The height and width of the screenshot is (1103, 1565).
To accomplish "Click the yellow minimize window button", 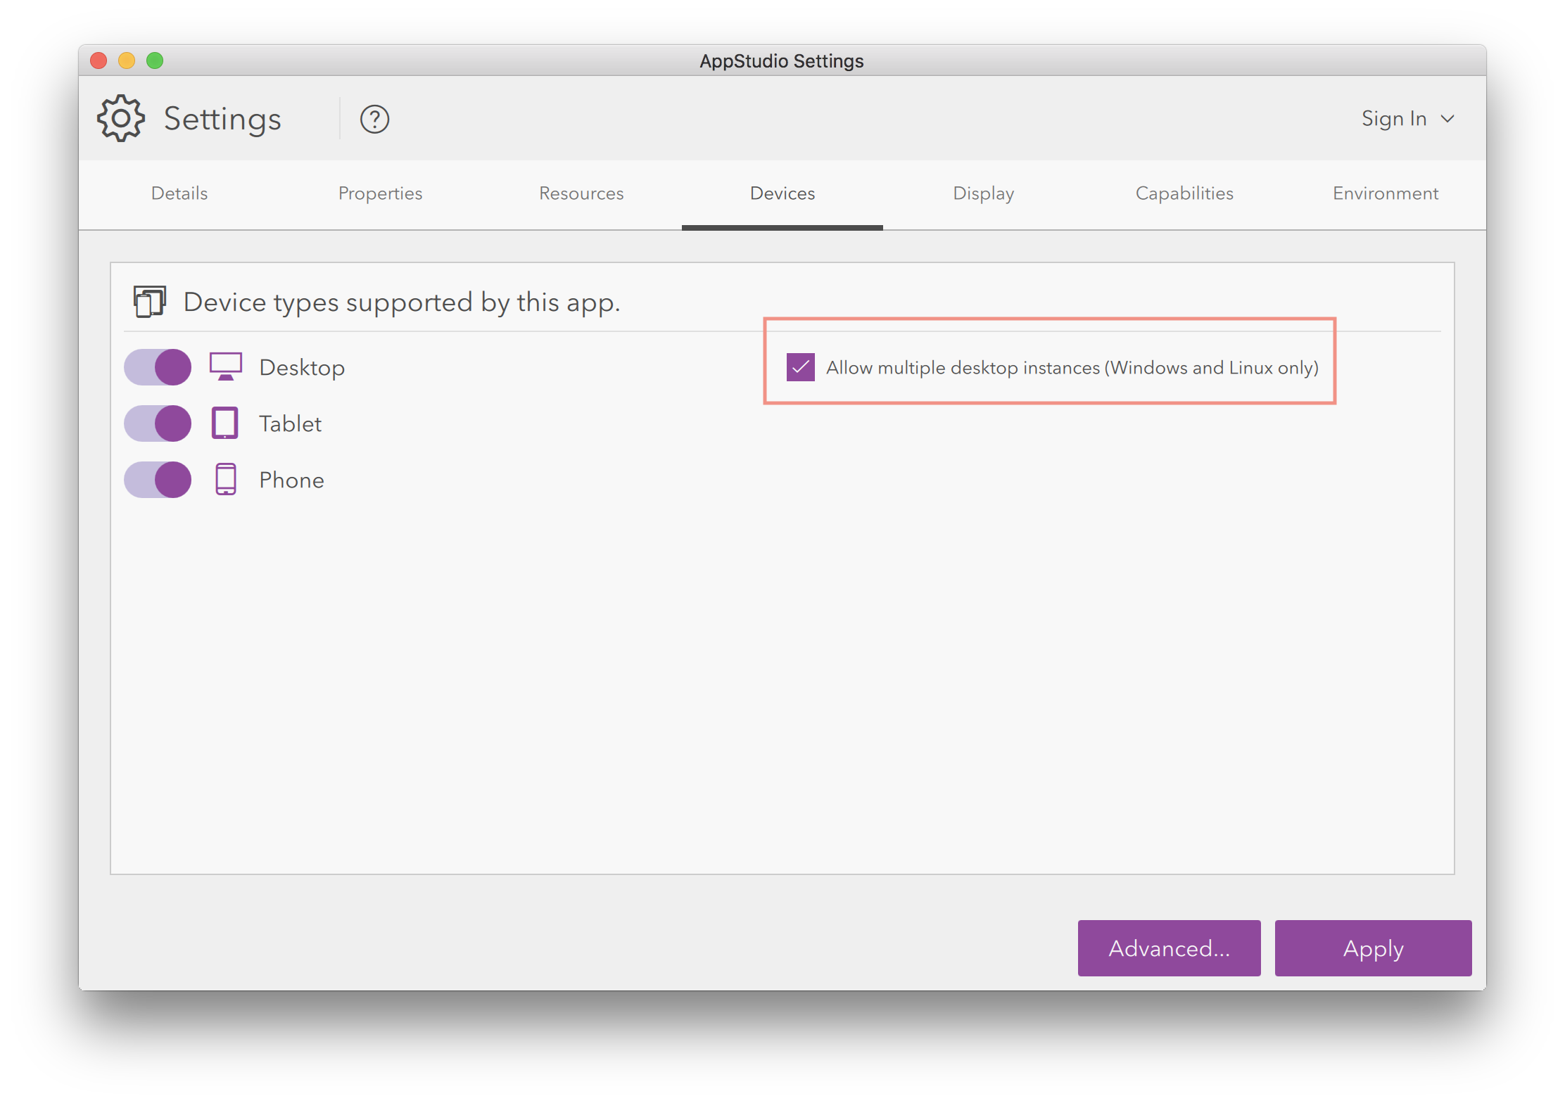I will coord(127,60).
